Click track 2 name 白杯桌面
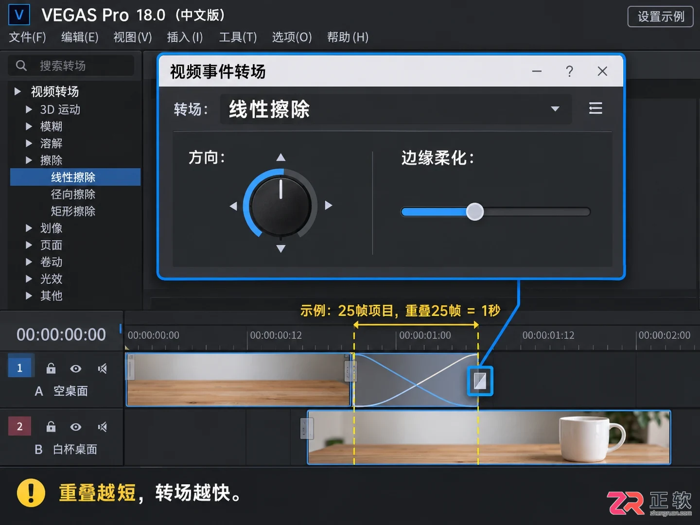Viewport: 700px width, 525px height. click(x=75, y=449)
